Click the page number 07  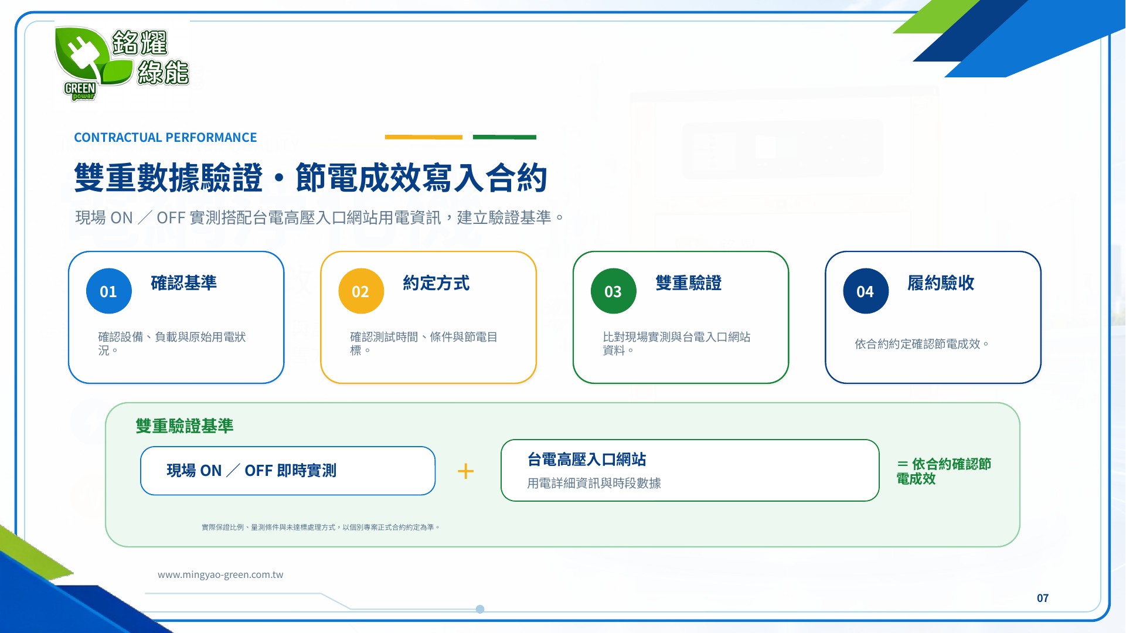point(1043,598)
